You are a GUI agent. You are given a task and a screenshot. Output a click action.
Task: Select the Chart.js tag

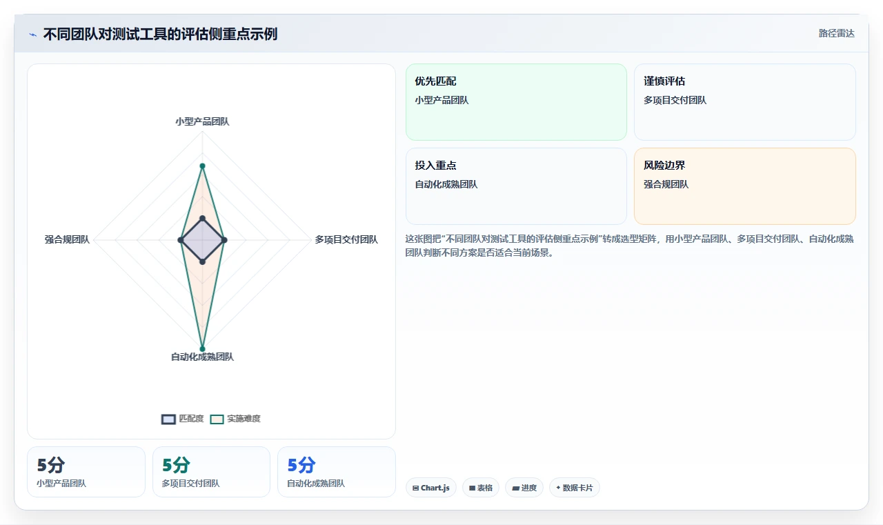click(431, 488)
